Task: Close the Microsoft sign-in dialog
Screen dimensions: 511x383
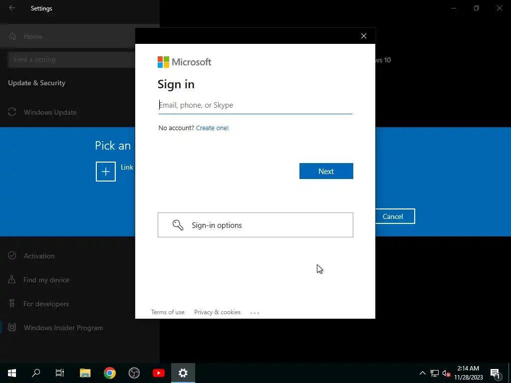Action: pos(364,36)
